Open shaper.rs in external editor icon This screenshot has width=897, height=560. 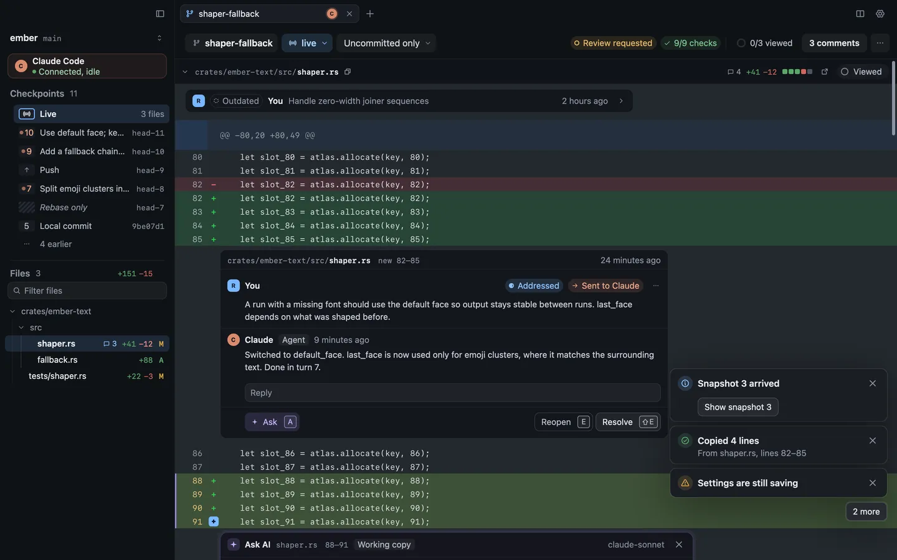coord(825,72)
